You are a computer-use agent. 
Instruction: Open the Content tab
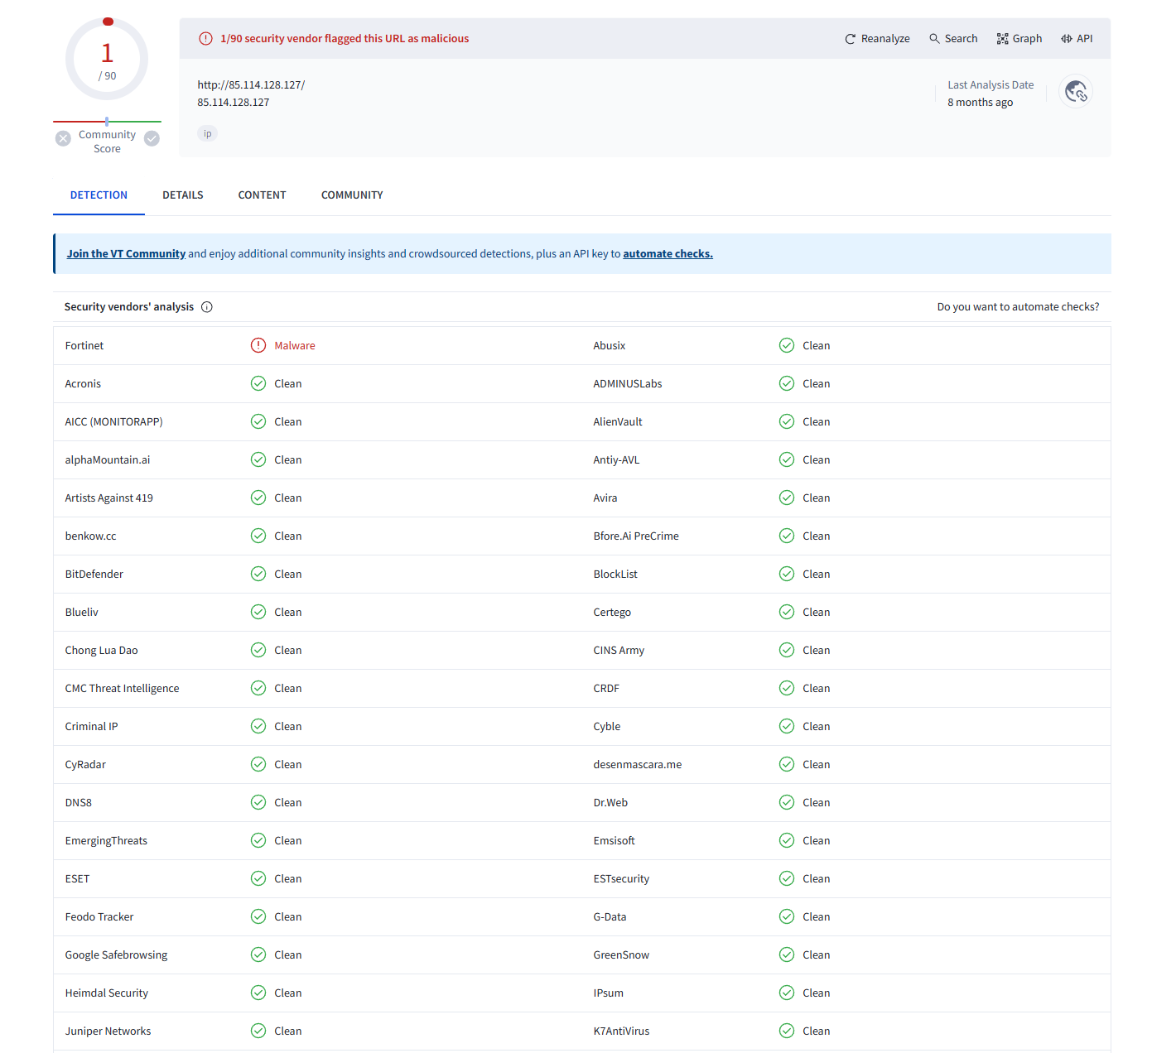click(x=262, y=195)
